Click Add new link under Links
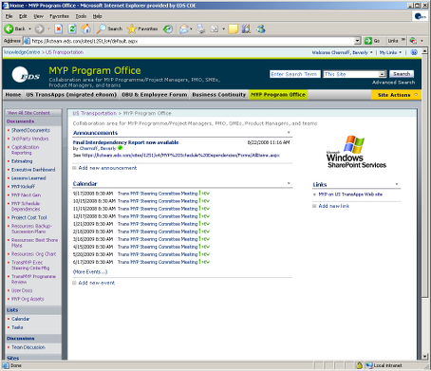Viewport: 431px width, 371px height. pyautogui.click(x=334, y=206)
